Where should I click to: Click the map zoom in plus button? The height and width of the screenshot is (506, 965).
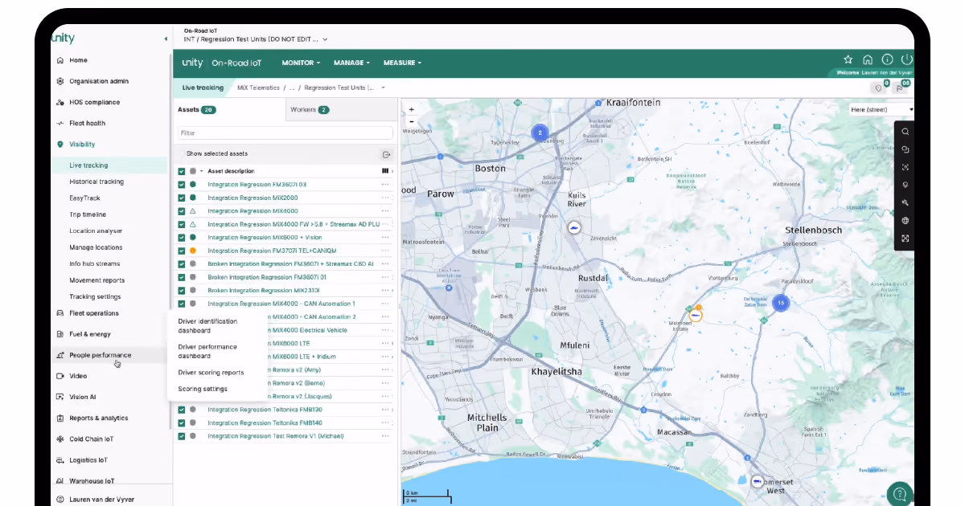412,109
